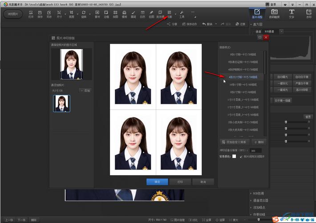Switch to the 文字 (Text) tab

tap(291, 14)
